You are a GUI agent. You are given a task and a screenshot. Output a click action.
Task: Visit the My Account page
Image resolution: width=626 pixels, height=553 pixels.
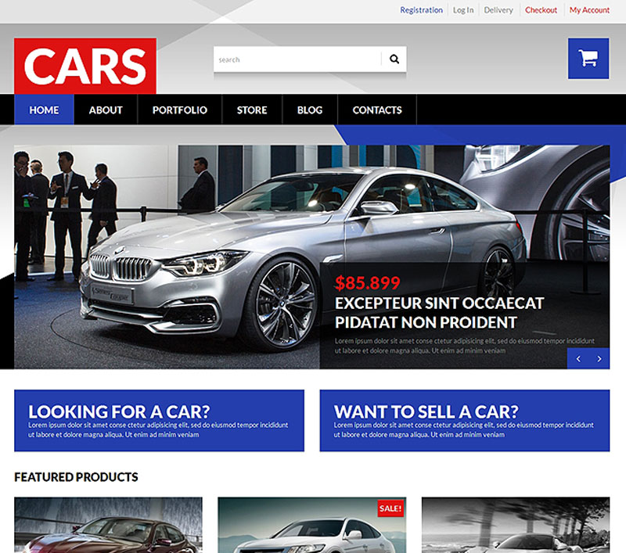(588, 9)
